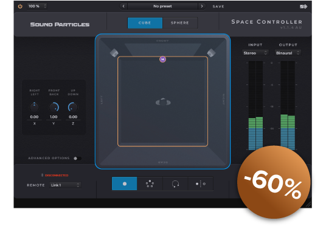Click the Sound Particles logo
The height and width of the screenshot is (226, 326).
coord(60,24)
